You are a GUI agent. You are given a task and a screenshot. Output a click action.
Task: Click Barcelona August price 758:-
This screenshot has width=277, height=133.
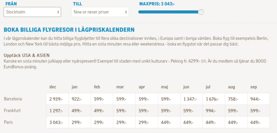coord(233,99)
